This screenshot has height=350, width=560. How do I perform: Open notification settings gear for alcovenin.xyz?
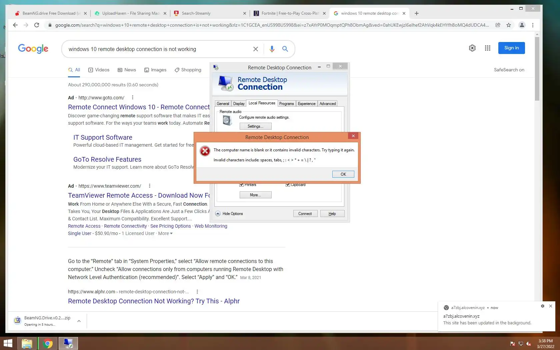(x=543, y=306)
